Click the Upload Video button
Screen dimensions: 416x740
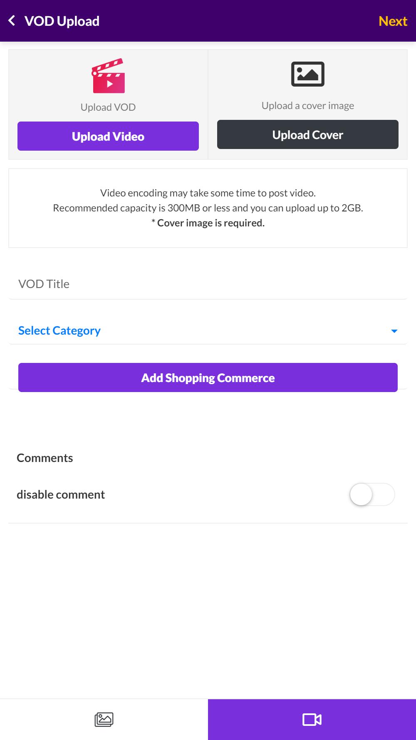click(x=108, y=136)
